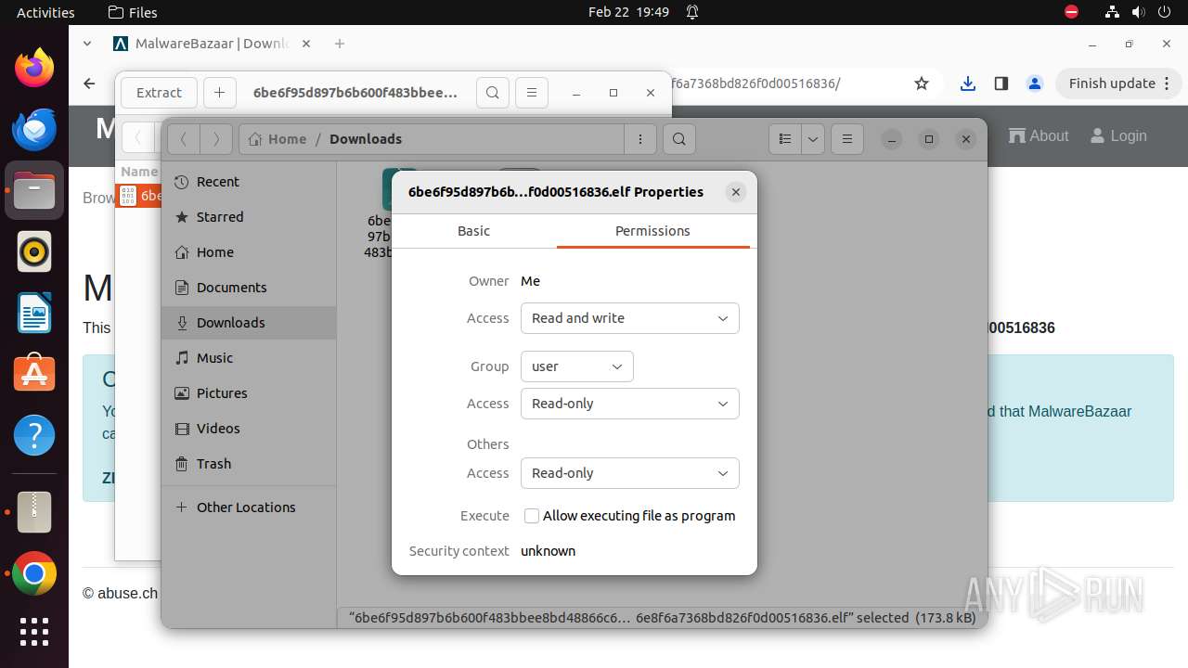Open Recent in Files sidebar
The image size is (1188, 668).
[249, 182]
